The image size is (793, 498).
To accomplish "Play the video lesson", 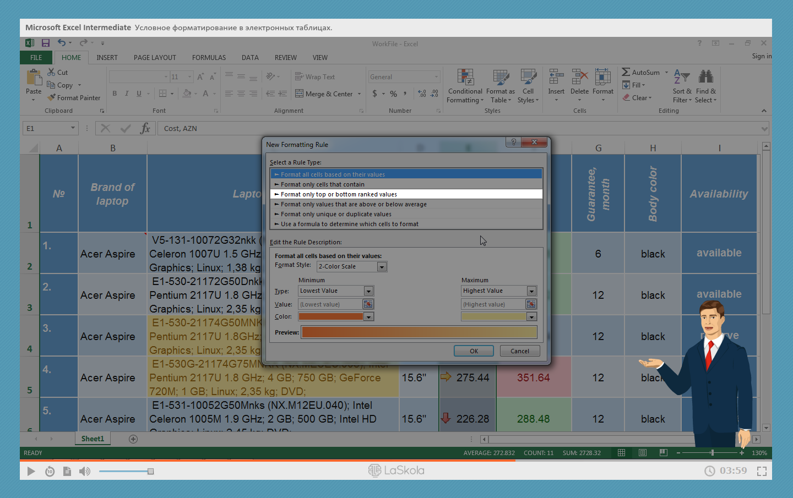I will [31, 471].
